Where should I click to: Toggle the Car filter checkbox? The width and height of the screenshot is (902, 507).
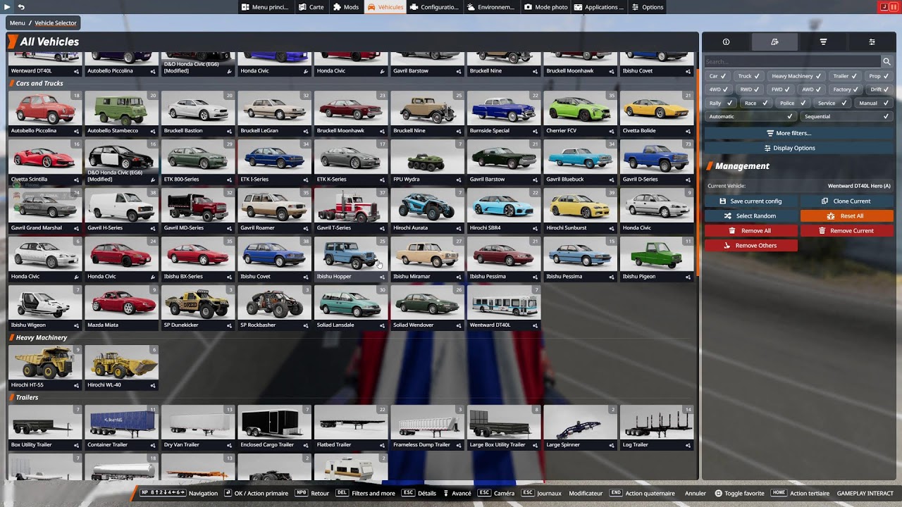click(x=718, y=76)
